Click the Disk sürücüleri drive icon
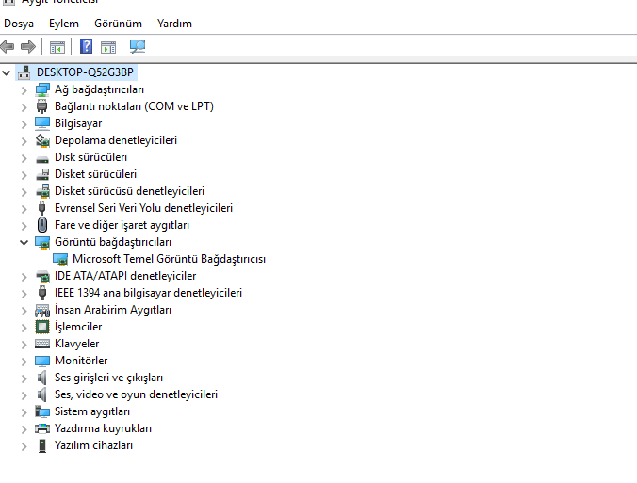This screenshot has width=637, height=483. [x=42, y=159]
